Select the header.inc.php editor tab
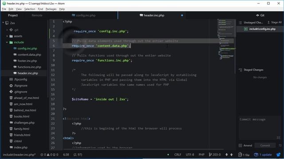This screenshot has height=159, width=284. [152, 15]
